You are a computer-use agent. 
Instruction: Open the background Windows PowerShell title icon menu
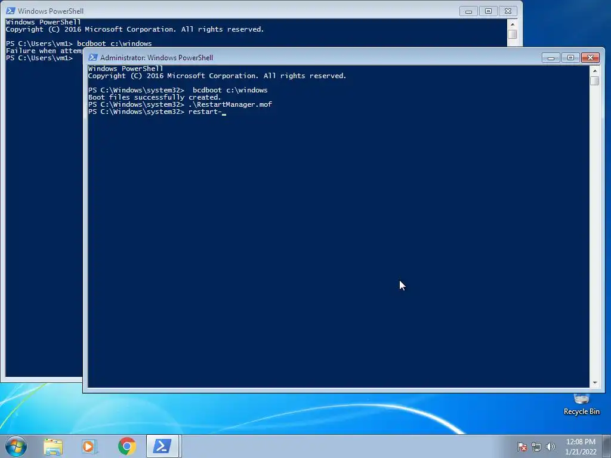11,11
